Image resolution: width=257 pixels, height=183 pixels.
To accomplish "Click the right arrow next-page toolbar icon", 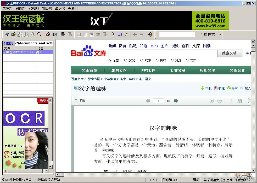I will click(142, 34).
